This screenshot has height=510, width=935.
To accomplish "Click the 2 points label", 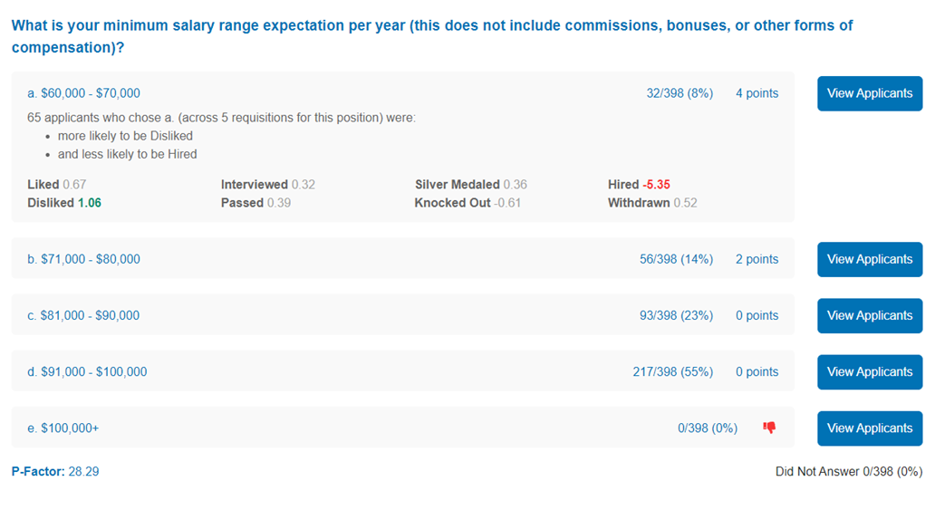I will click(x=757, y=259).
